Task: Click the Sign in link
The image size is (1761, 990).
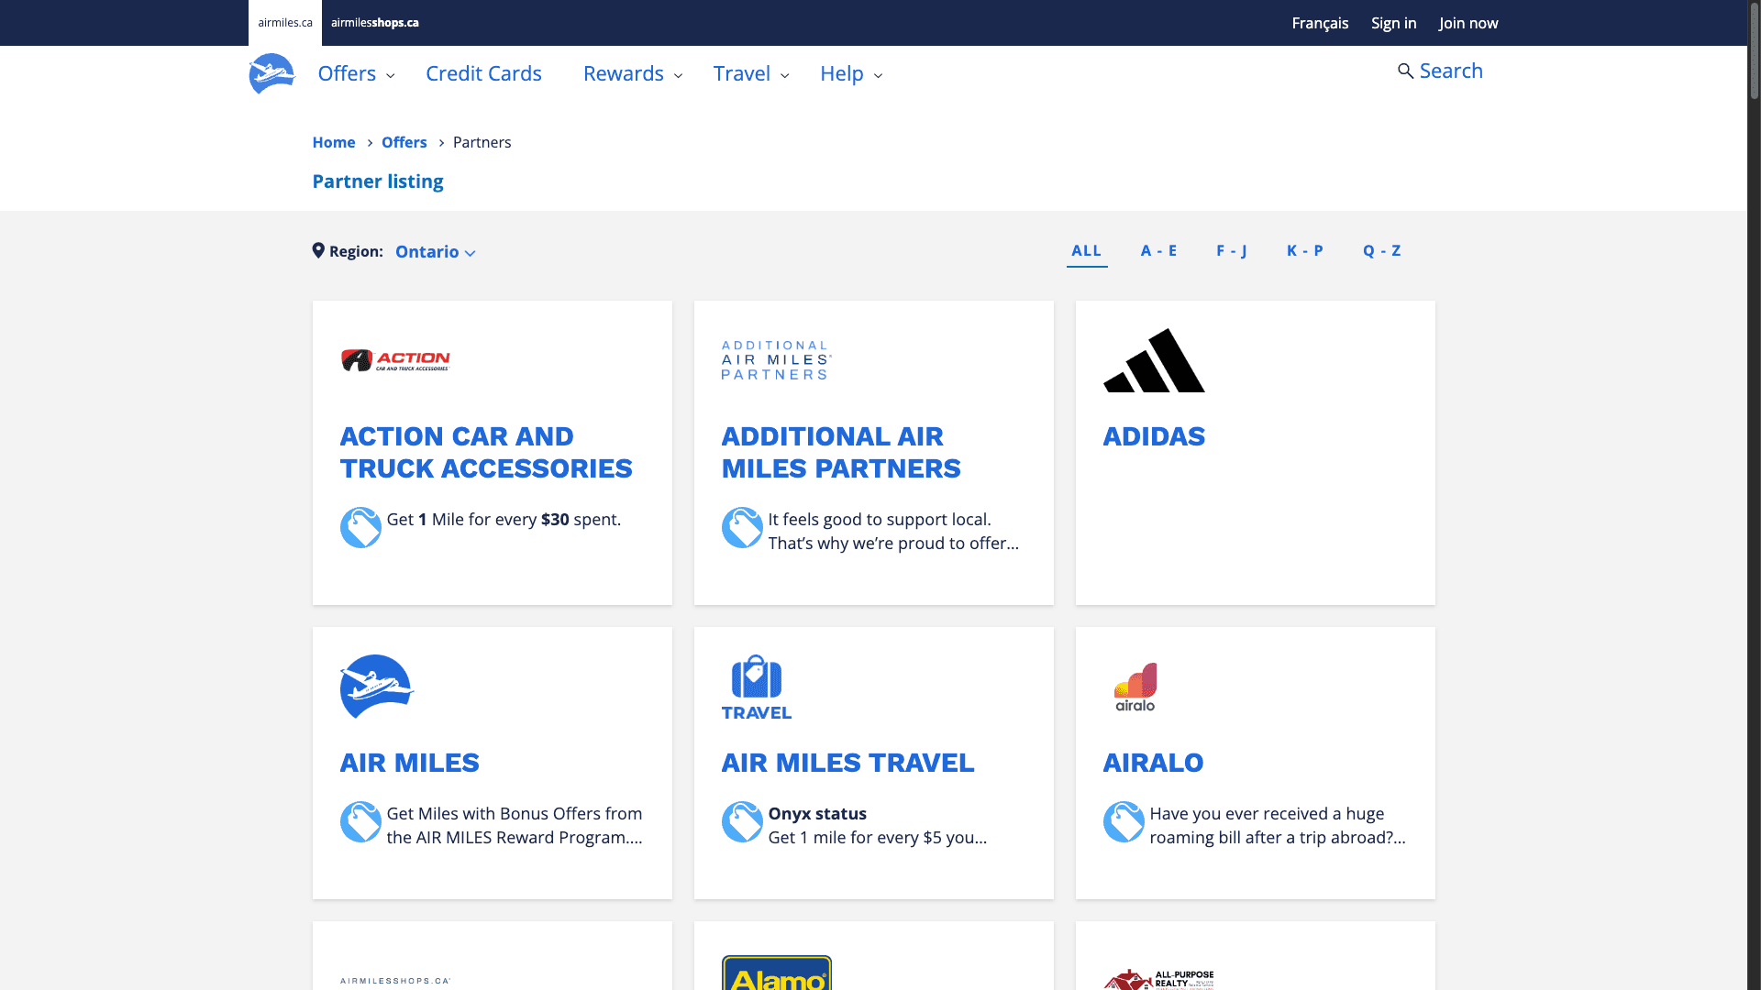Action: click(1393, 23)
